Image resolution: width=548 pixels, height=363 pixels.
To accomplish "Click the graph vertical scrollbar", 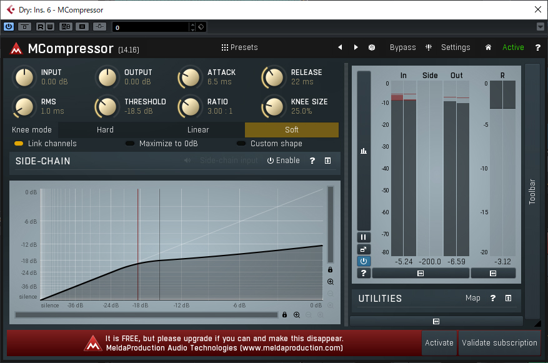I will click(x=331, y=225).
